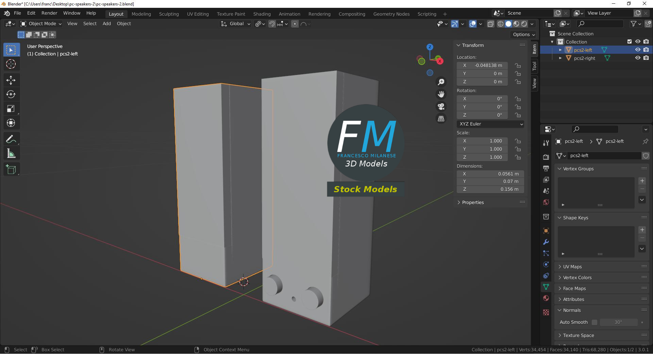Toggle X-ray display mode
This screenshot has width=653, height=354.
tap(490, 24)
